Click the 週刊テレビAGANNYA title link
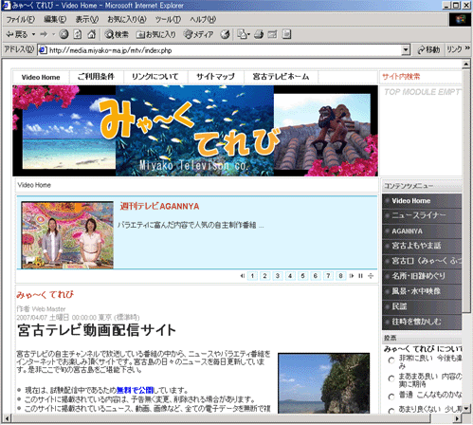 tap(159, 207)
